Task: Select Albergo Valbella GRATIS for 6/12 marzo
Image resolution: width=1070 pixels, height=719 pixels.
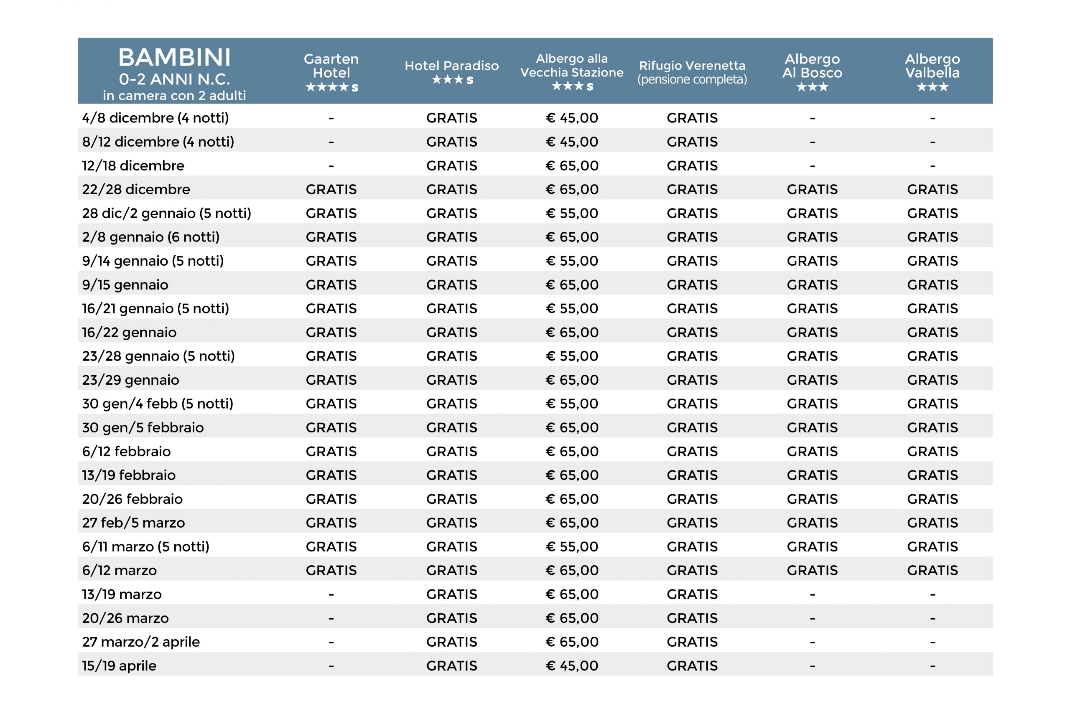Action: pyautogui.click(x=932, y=571)
